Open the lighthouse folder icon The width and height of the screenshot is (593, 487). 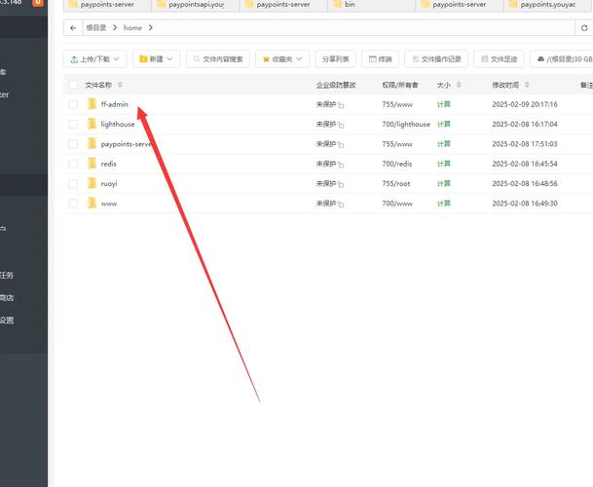click(x=92, y=124)
